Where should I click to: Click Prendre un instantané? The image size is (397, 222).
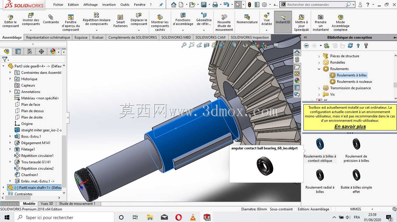pos(321,23)
